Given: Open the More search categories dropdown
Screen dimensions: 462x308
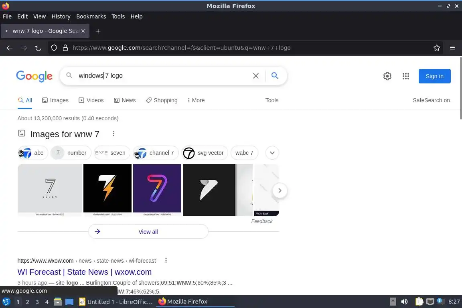Looking at the screenshot, I should coord(196,100).
